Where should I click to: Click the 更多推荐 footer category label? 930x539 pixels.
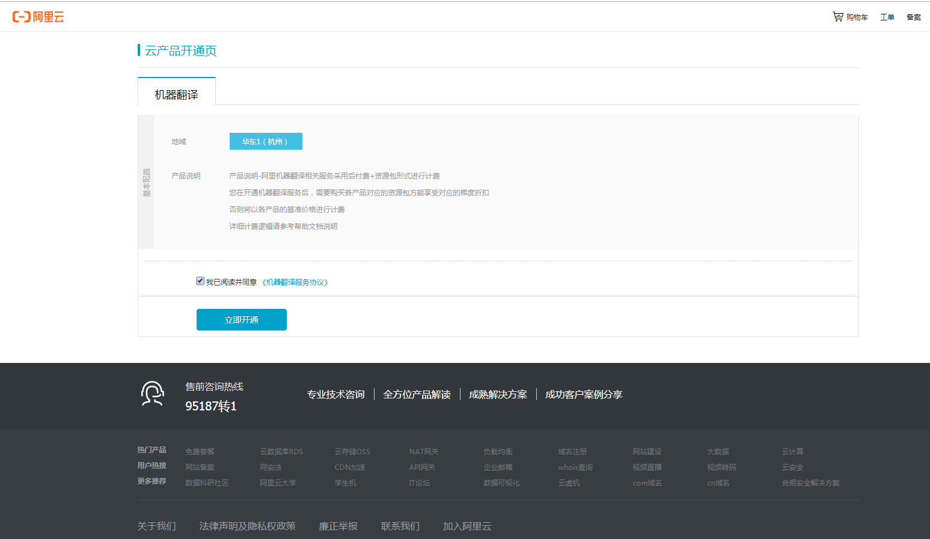[x=151, y=481]
